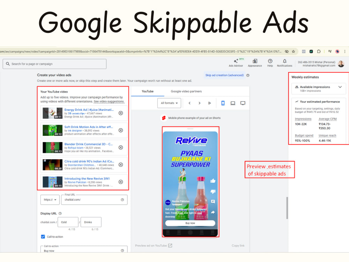Image resolution: width=349 pixels, height=262 pixels.
Task: Switch to the YouTube preview tab
Action: coord(148,91)
